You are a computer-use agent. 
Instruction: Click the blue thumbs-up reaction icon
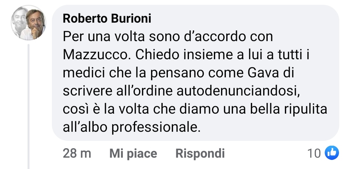click(332, 153)
